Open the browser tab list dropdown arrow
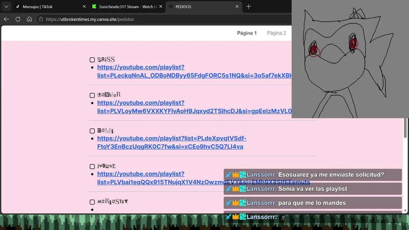Image resolution: width=409 pixels, height=230 pixels. pyautogui.click(x=6, y=6)
